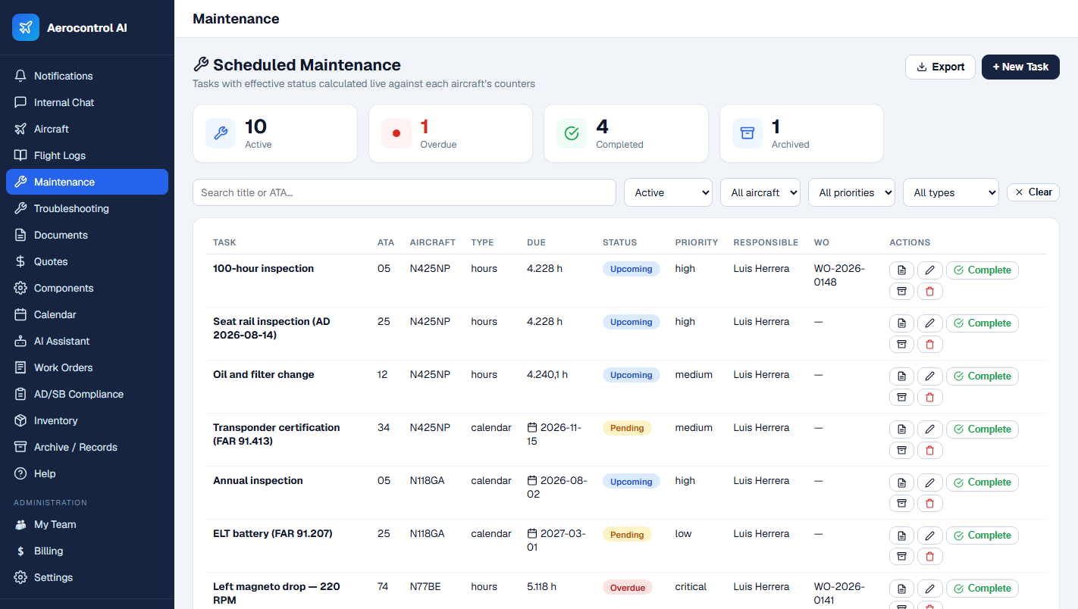Click work order WO-2026-0148

pos(840,275)
